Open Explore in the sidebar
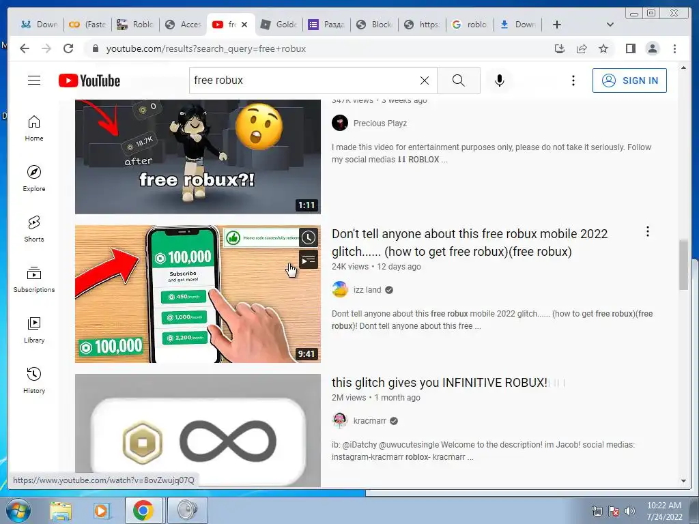 (34, 179)
